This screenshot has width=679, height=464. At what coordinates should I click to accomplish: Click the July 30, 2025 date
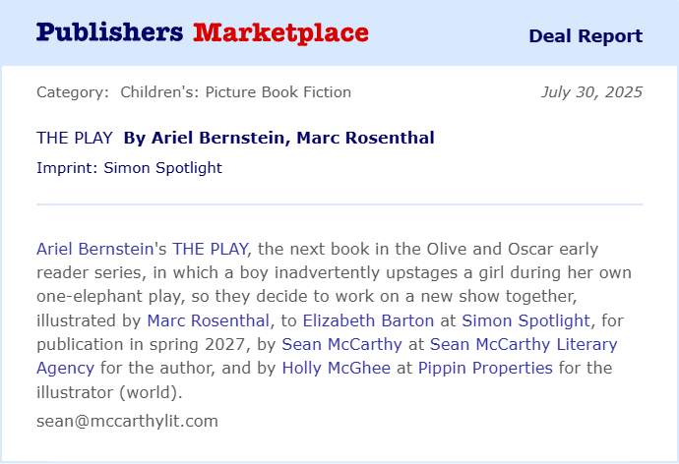[591, 92]
